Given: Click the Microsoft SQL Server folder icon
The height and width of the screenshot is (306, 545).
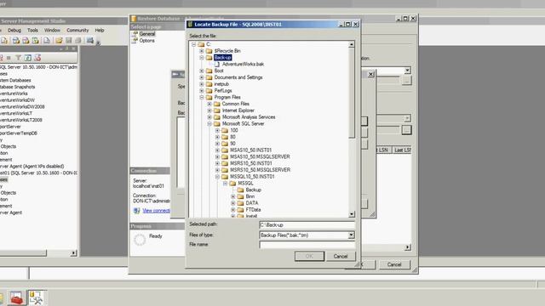Looking at the screenshot, I should (x=217, y=123).
